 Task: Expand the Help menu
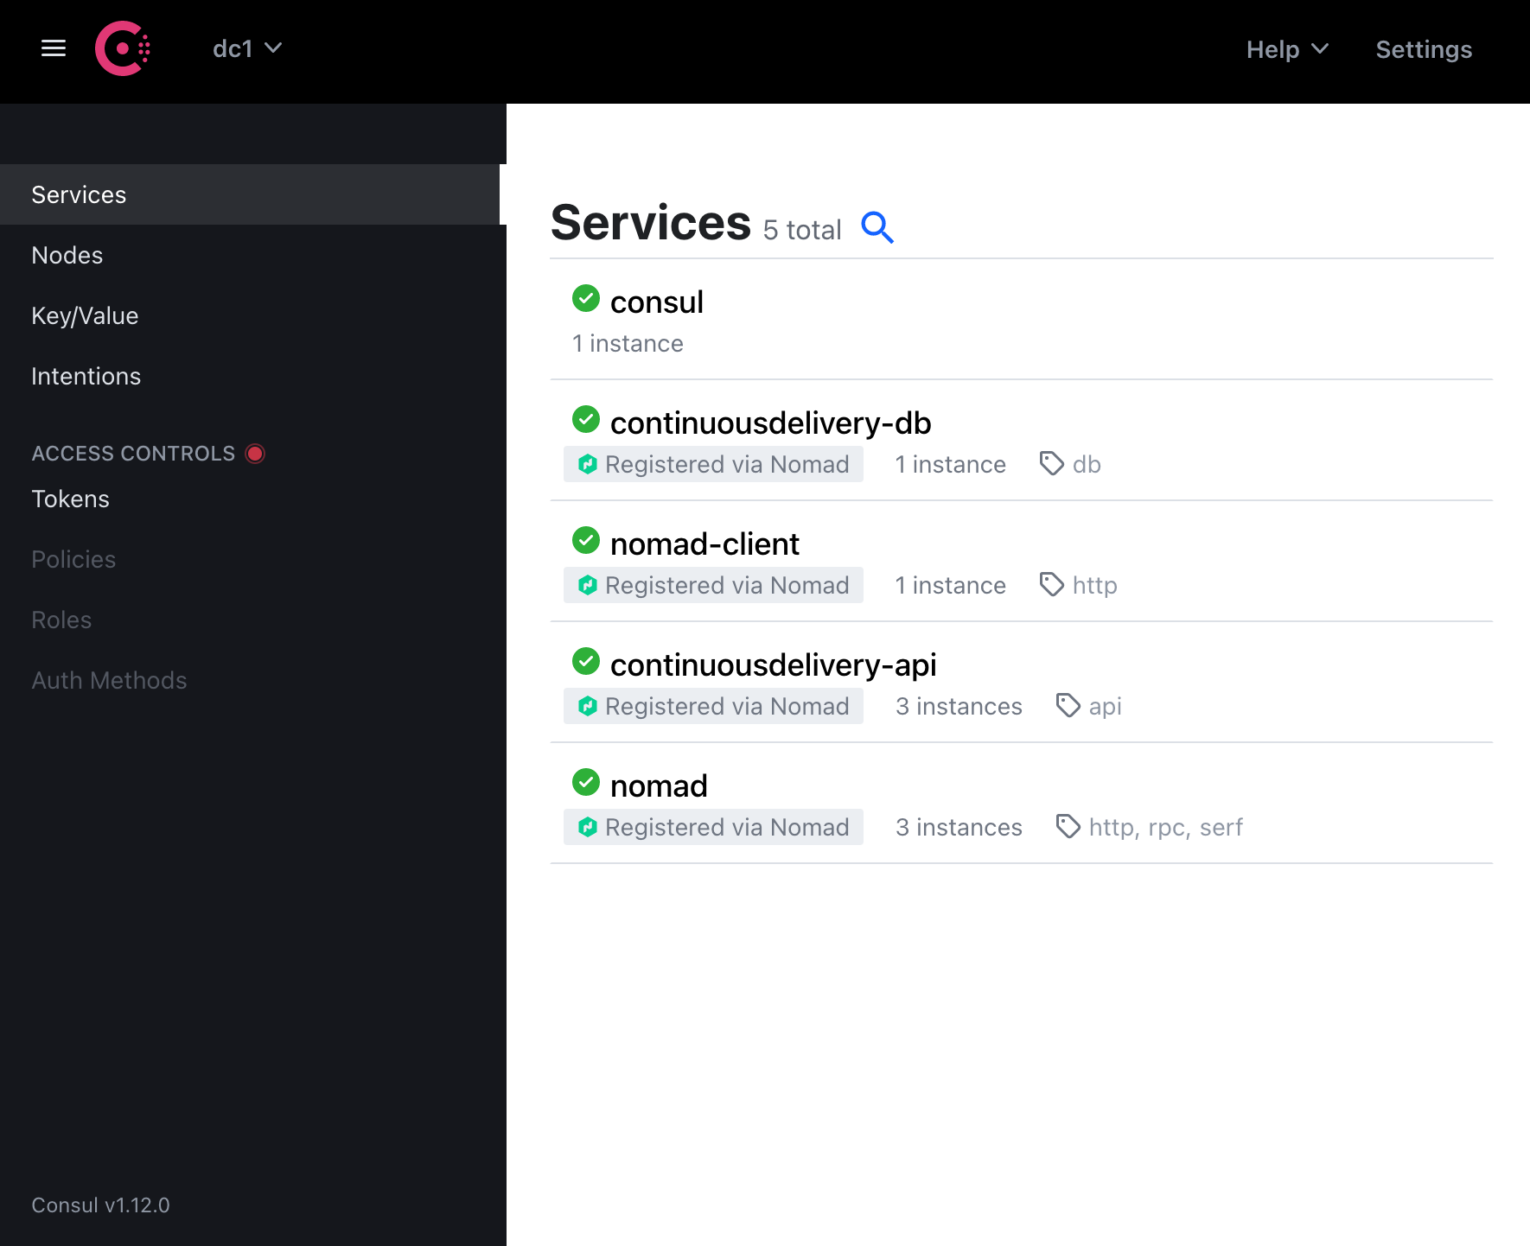[1287, 49]
